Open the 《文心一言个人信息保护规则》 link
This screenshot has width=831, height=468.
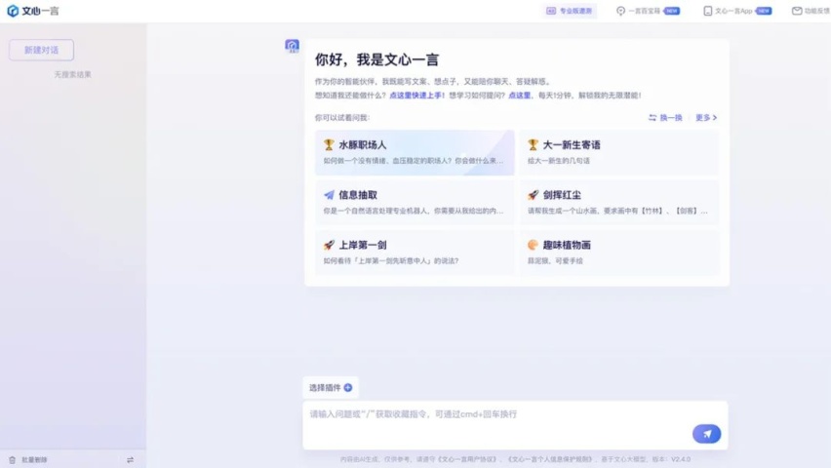549,459
